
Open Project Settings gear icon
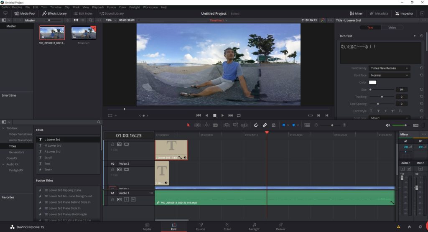pyautogui.click(x=420, y=227)
